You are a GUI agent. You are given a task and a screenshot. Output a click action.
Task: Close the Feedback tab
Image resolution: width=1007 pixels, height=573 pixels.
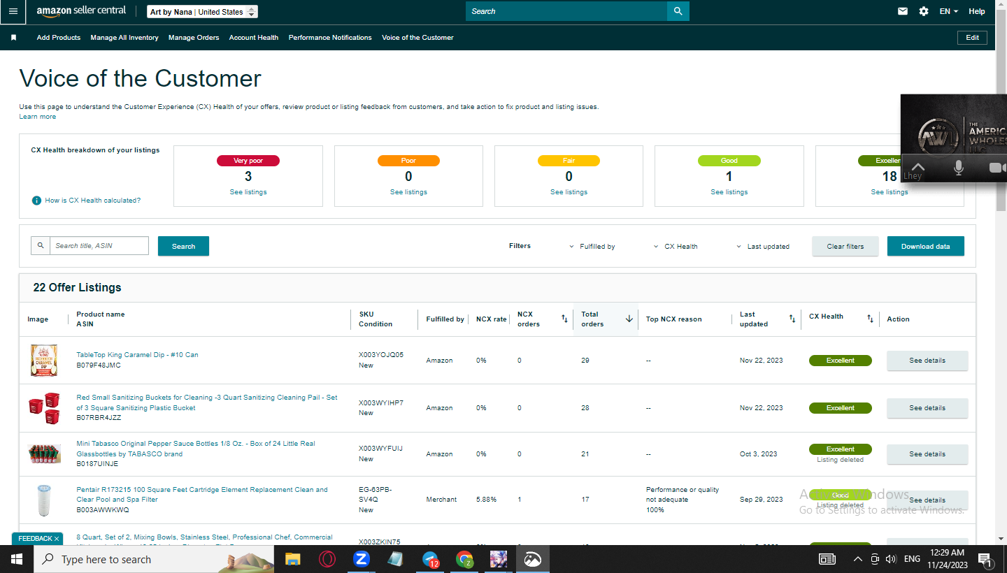tap(57, 539)
